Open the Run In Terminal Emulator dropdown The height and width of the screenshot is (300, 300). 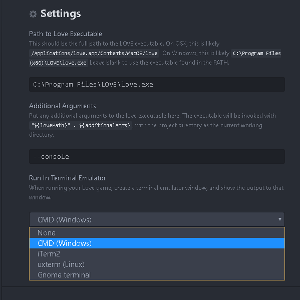(157, 219)
